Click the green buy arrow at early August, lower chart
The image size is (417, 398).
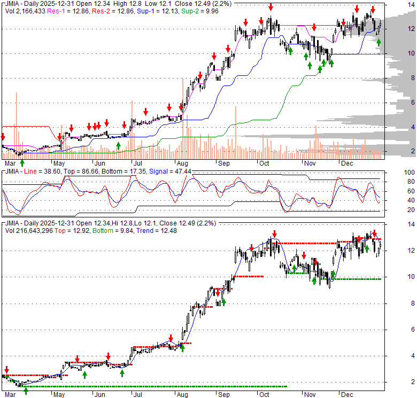coord(182,348)
